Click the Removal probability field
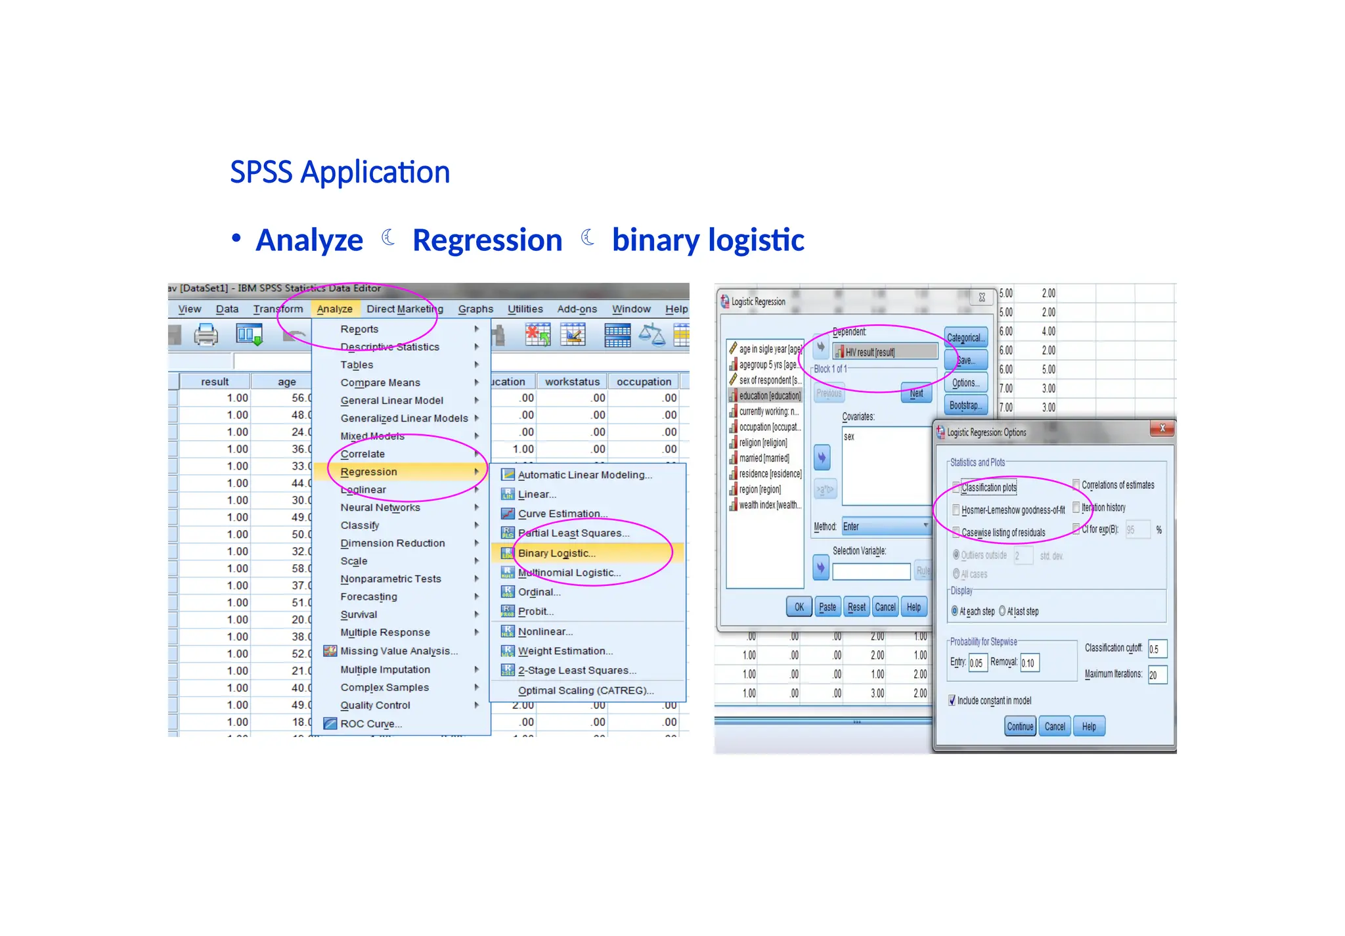This screenshot has height=936, width=1345. pyautogui.click(x=1029, y=663)
